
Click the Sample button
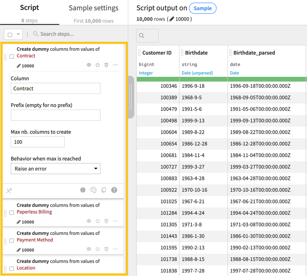coord(203,8)
